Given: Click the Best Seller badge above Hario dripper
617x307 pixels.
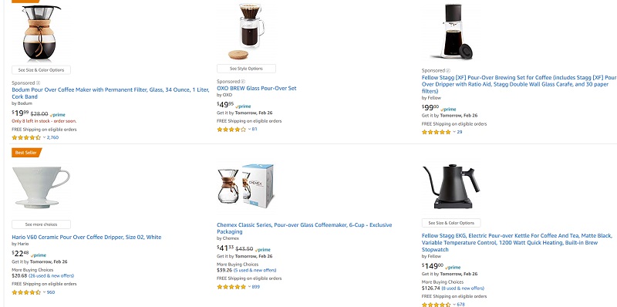Looking at the screenshot, I should point(26,153).
